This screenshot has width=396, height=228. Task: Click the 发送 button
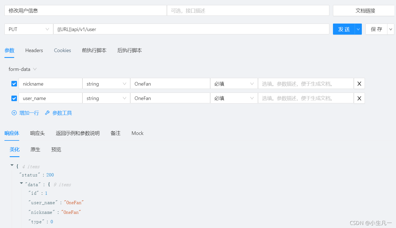pyautogui.click(x=344, y=29)
